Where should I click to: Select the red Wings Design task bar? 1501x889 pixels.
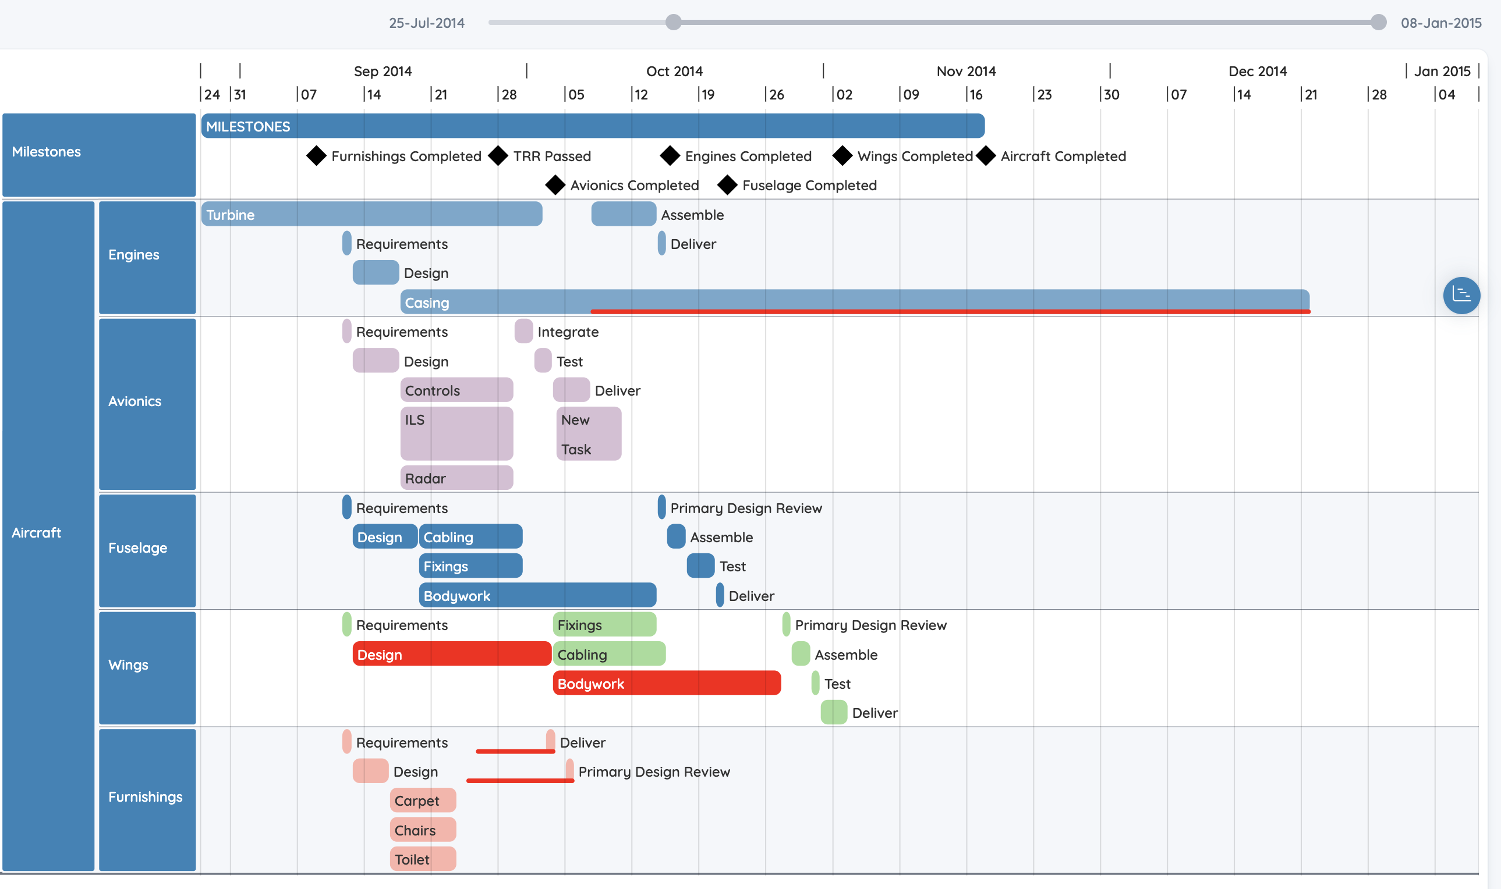point(452,653)
